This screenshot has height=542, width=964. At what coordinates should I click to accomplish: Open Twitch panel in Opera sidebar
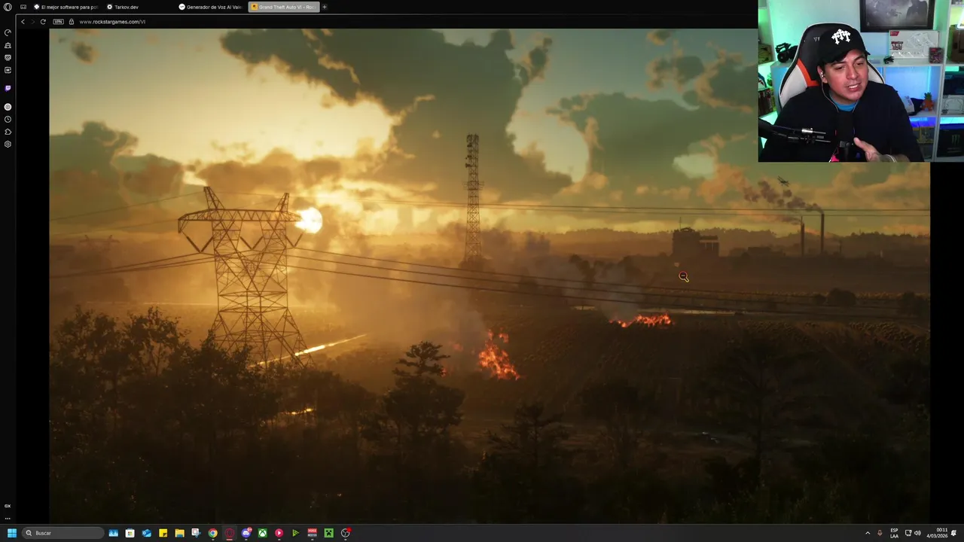click(8, 88)
